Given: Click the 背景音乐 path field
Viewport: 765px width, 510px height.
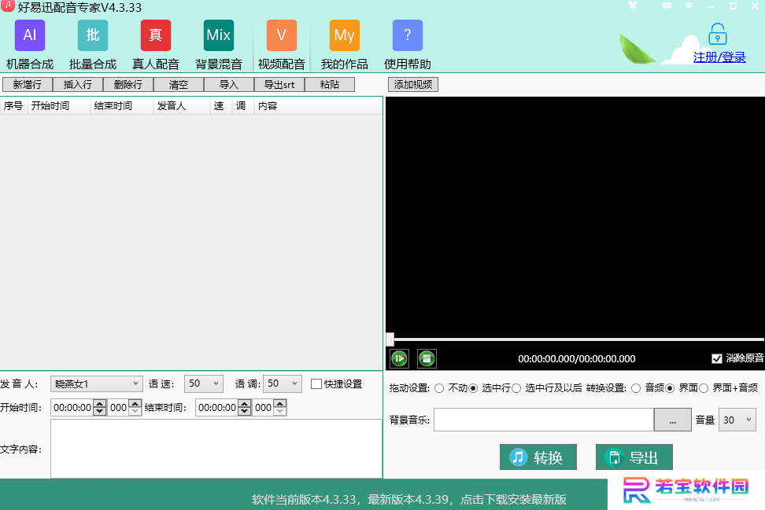Looking at the screenshot, I should [x=544, y=420].
